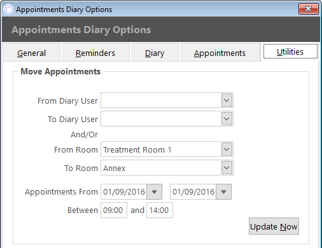Click the Annex text in To Room
The height and width of the screenshot is (248, 322).
(x=115, y=169)
